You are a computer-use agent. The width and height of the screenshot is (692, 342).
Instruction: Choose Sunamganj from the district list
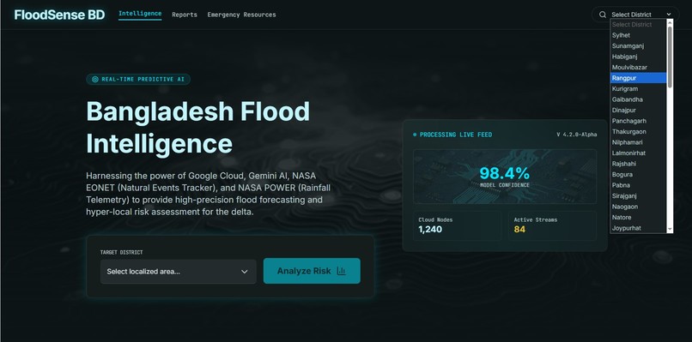[x=638, y=45]
